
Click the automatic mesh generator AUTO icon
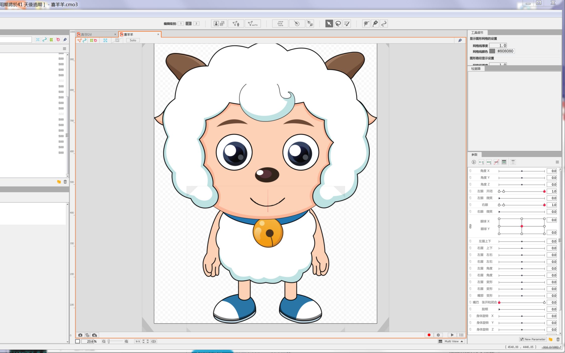click(252, 24)
